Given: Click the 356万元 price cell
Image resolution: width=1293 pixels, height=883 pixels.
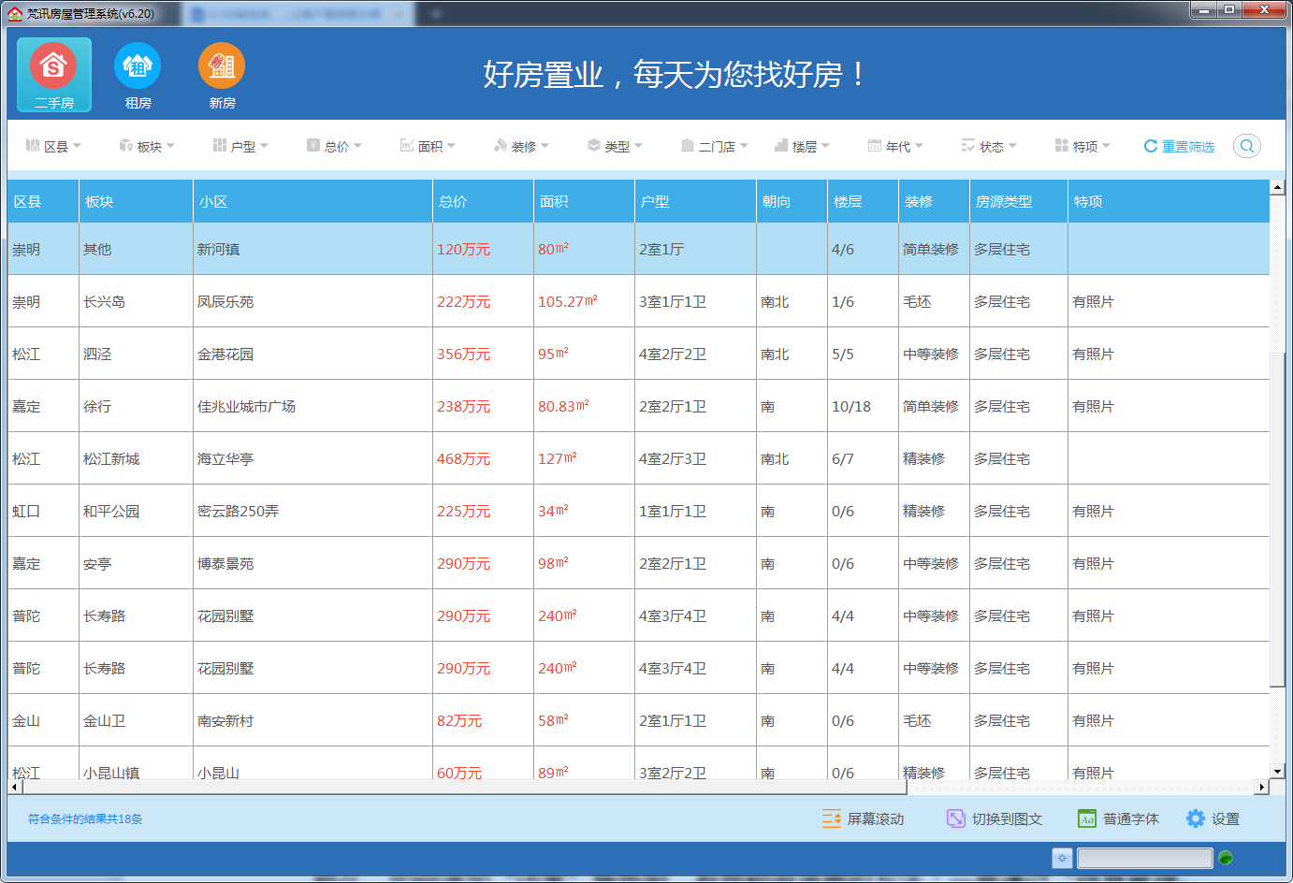Looking at the screenshot, I should [x=483, y=354].
